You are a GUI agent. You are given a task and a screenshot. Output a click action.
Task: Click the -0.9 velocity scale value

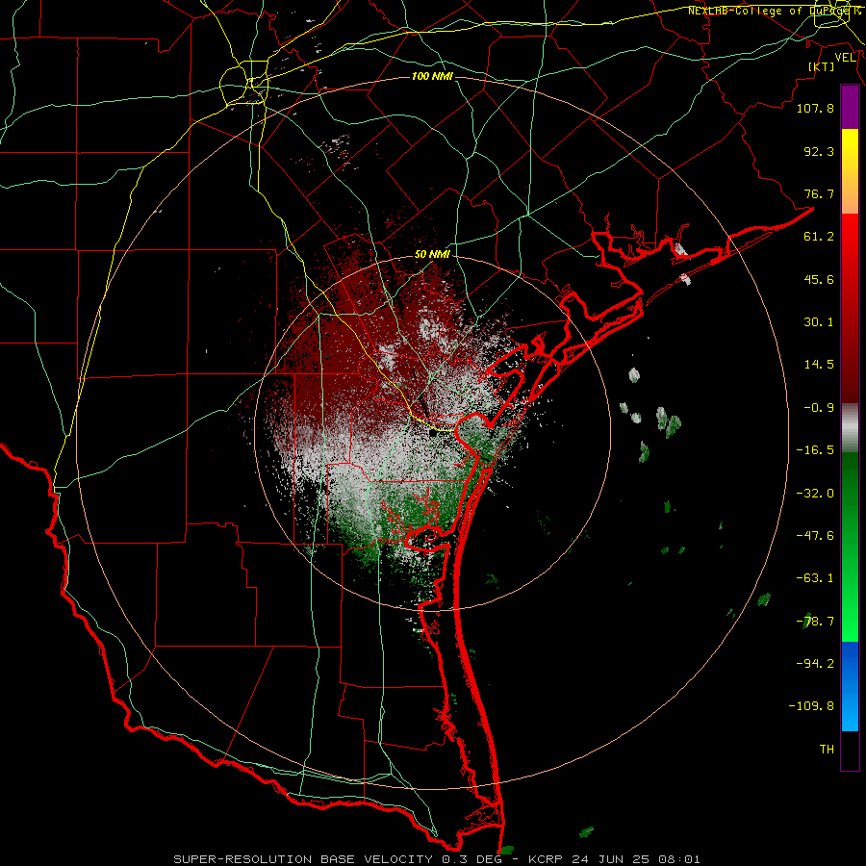click(819, 407)
